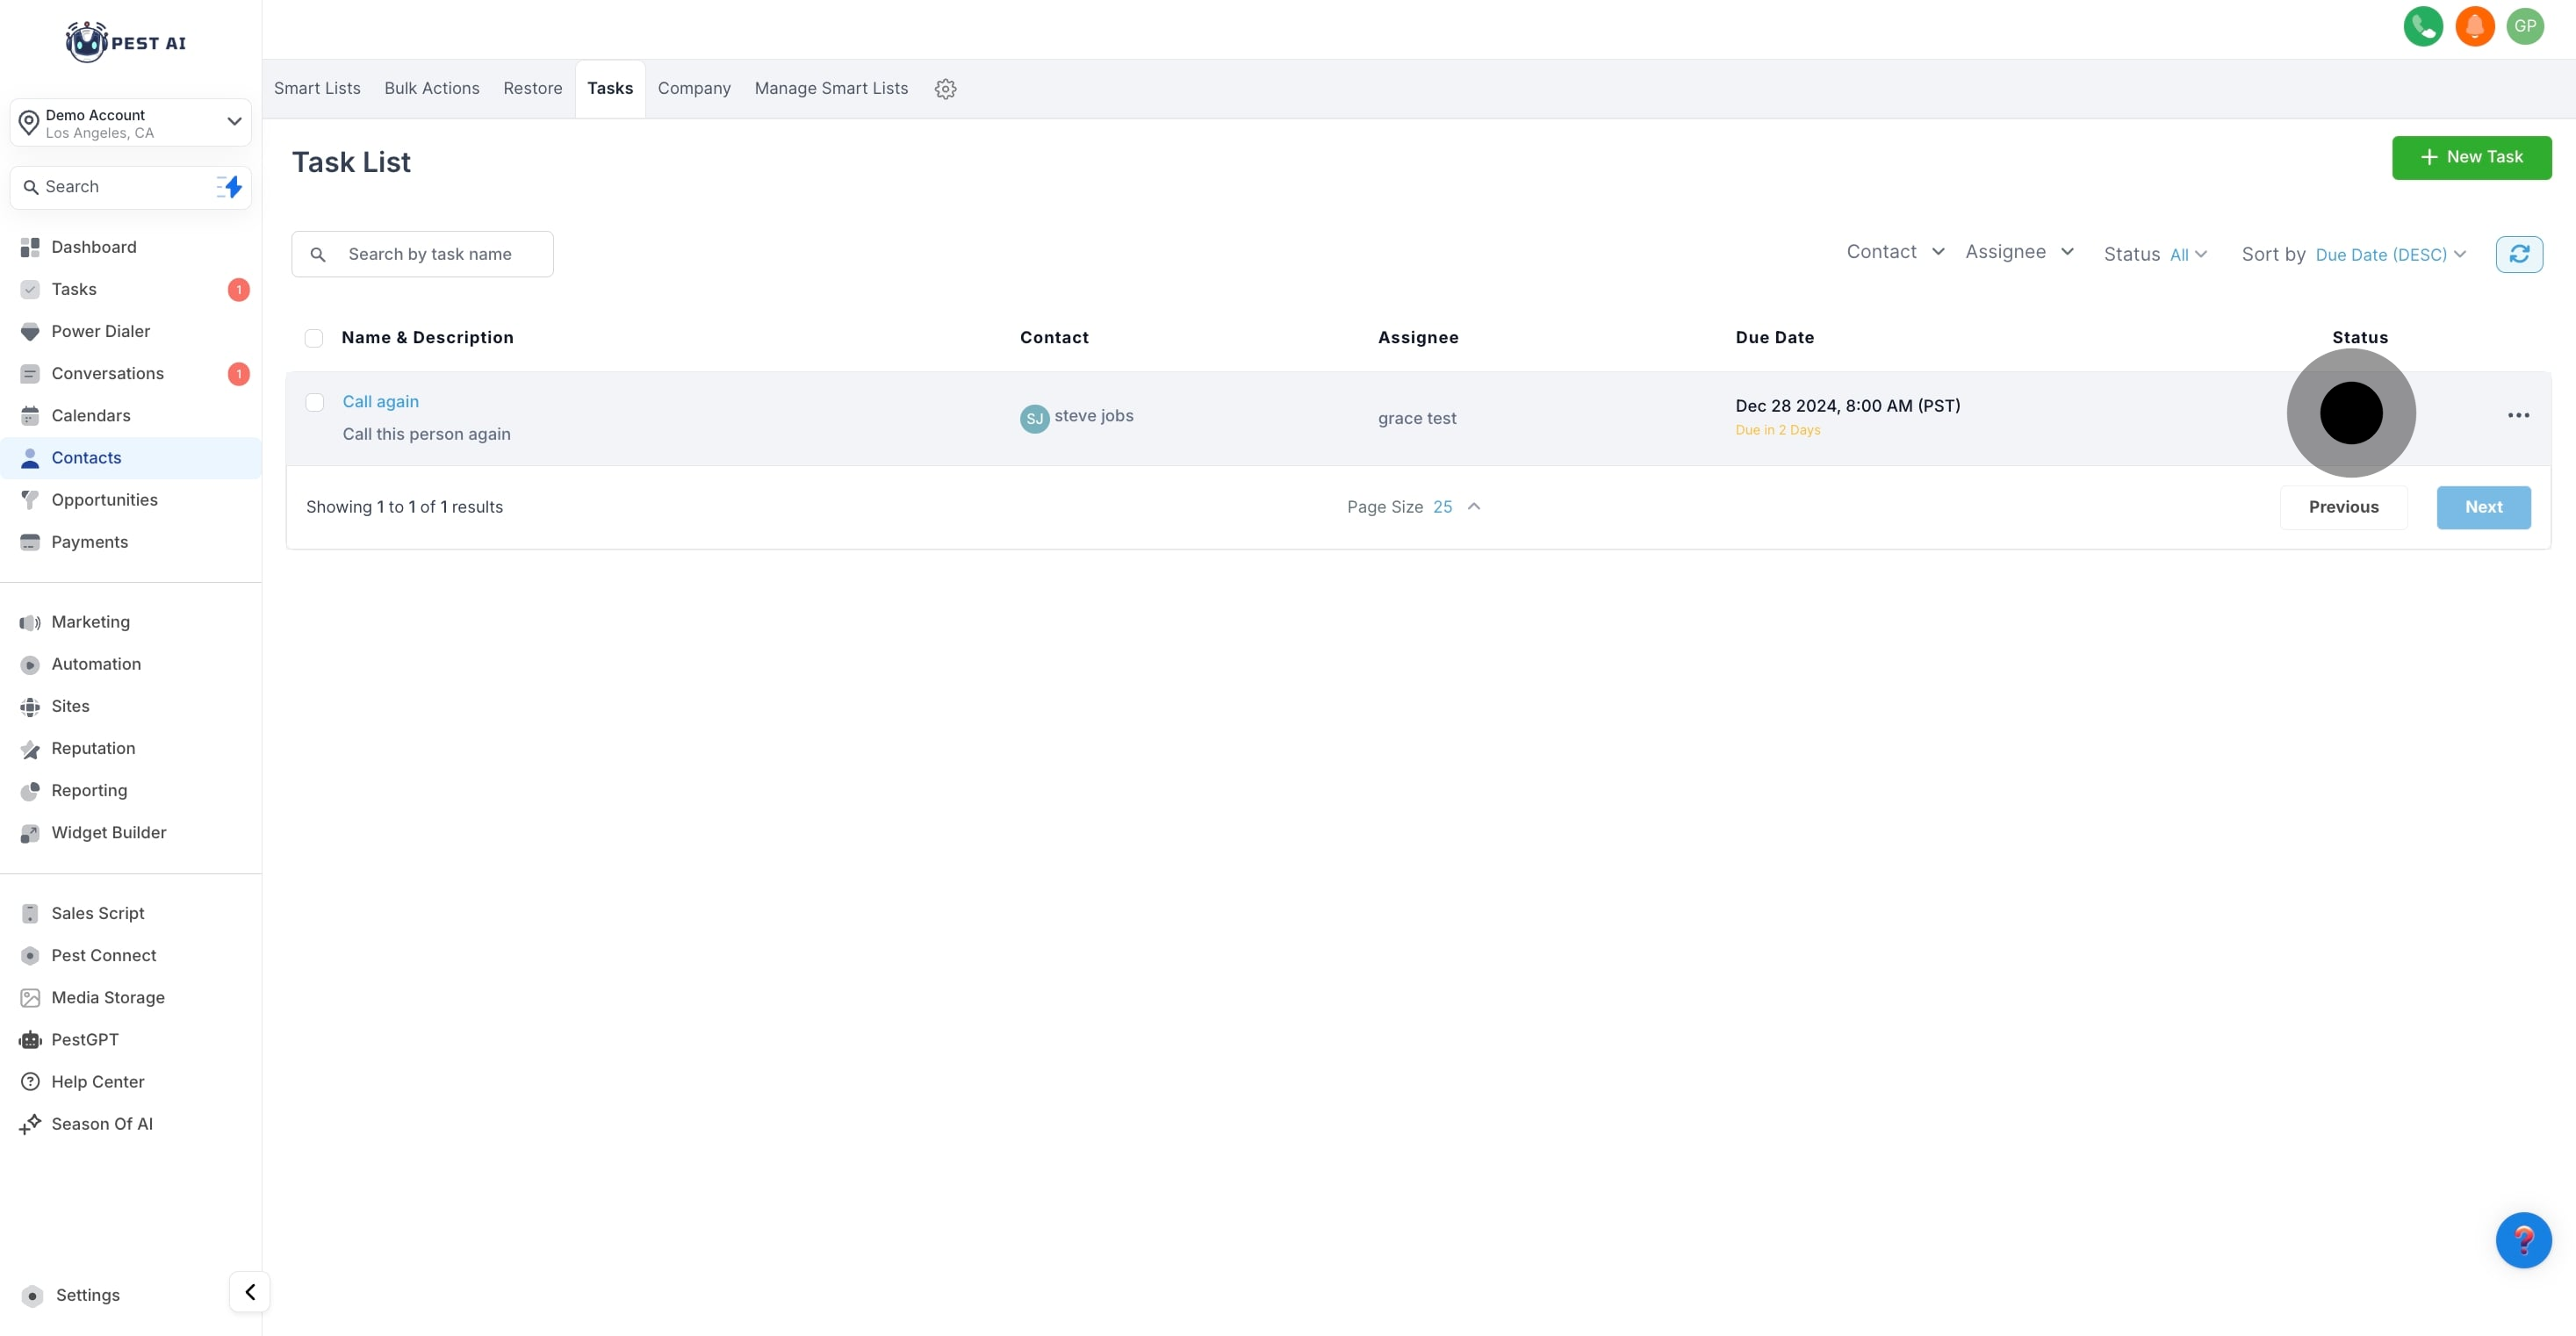Open Opportunities in the sidebar
The image size is (2576, 1336).
click(104, 500)
